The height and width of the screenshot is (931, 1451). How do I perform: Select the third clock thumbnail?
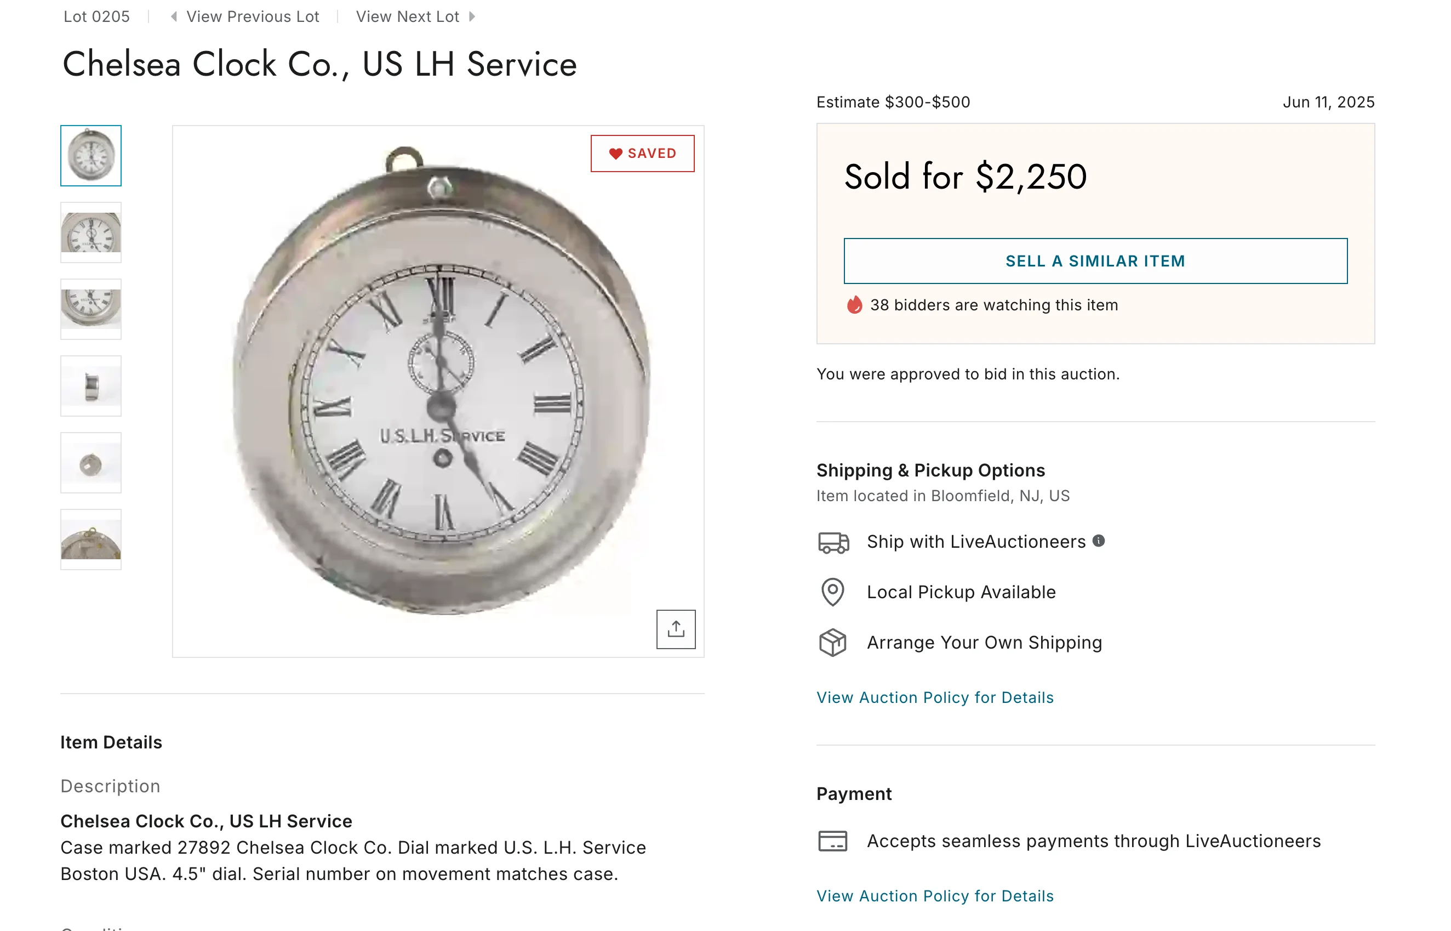pyautogui.click(x=90, y=309)
